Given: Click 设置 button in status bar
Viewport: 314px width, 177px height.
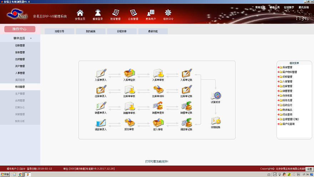Looking at the screenshot, I should [310, 169].
